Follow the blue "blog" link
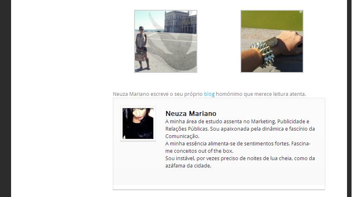Screen dimensions: 354x197 (209, 94)
